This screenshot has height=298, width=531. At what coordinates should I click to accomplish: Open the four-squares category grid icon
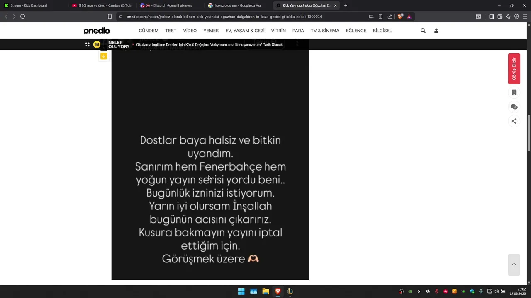point(88,44)
